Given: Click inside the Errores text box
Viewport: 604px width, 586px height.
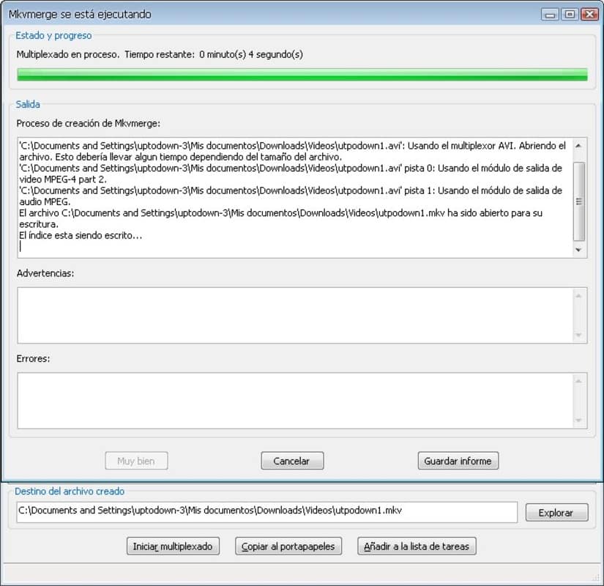Looking at the screenshot, I should click(293, 401).
